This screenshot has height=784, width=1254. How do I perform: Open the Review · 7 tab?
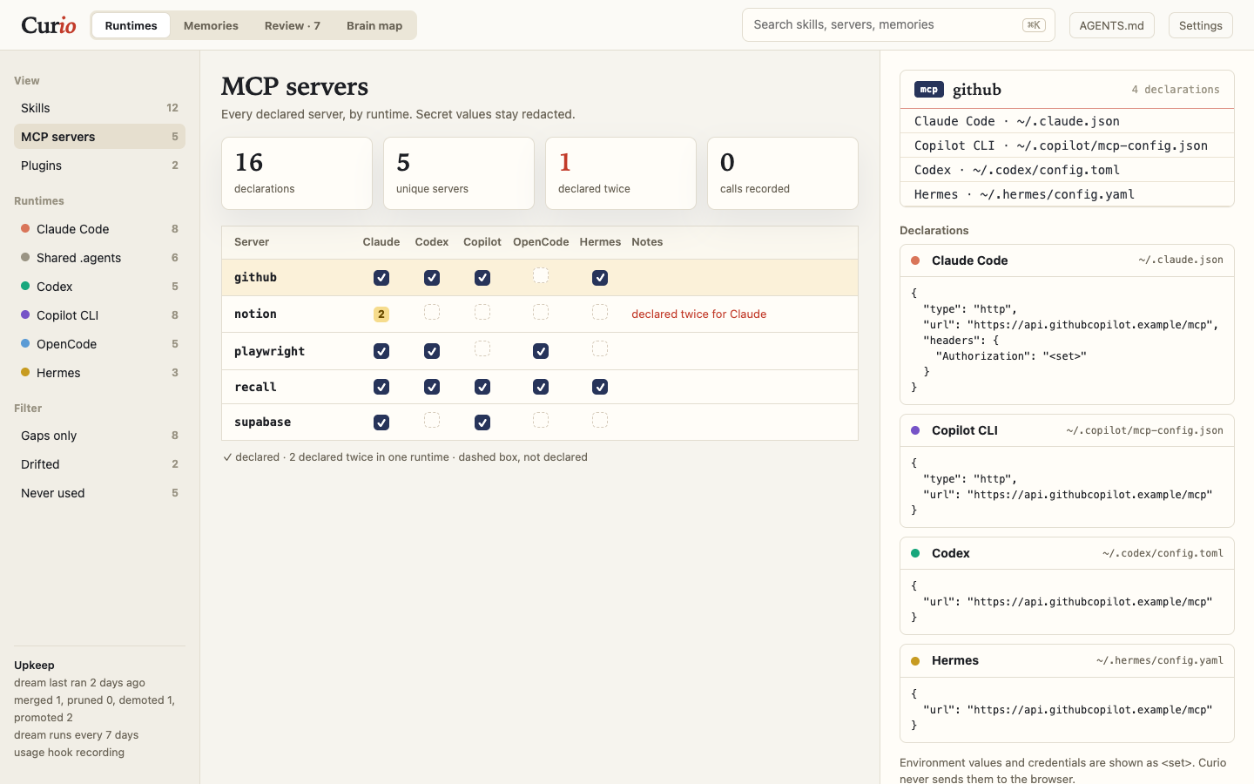tap(293, 25)
